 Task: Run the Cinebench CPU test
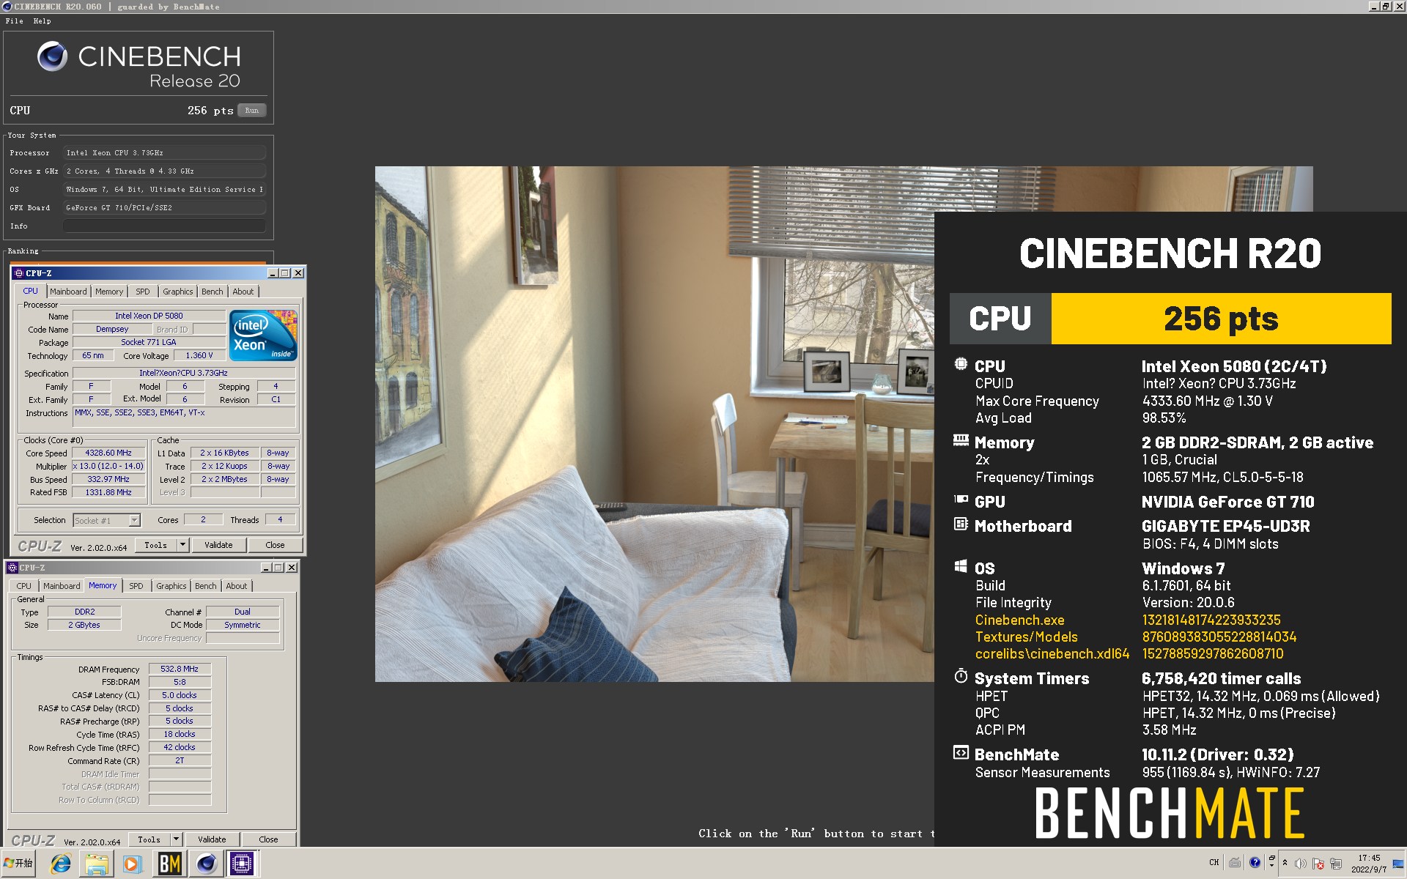(251, 111)
